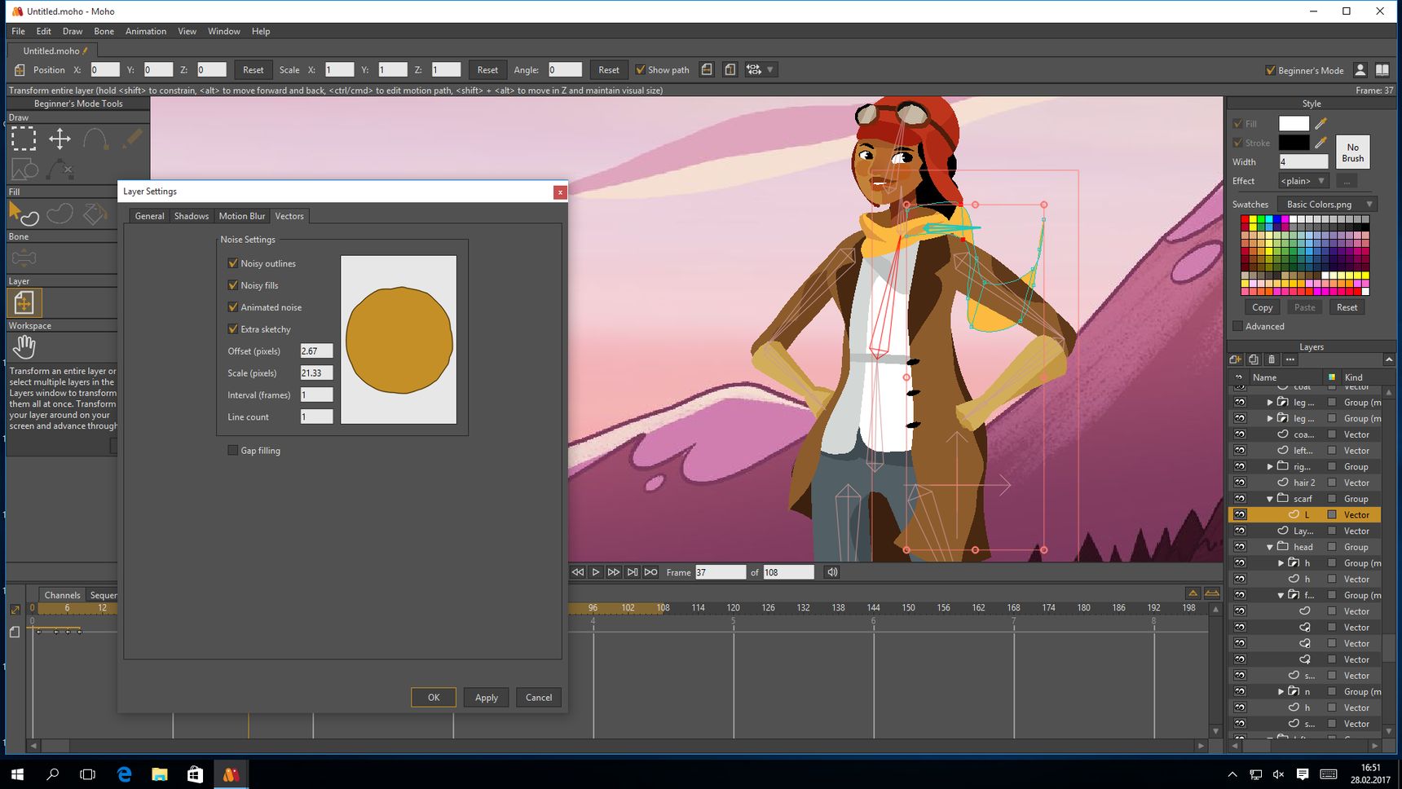This screenshot has height=789, width=1402.
Task: Click the audio mute speaker icon near frame field
Action: coord(832,572)
